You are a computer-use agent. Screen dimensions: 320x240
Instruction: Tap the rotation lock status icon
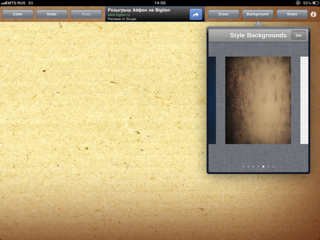point(298,3)
